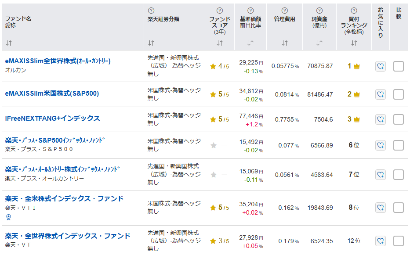This screenshot has width=410, height=255.
Task: Click the お気に入り column header
Action: tap(381, 22)
